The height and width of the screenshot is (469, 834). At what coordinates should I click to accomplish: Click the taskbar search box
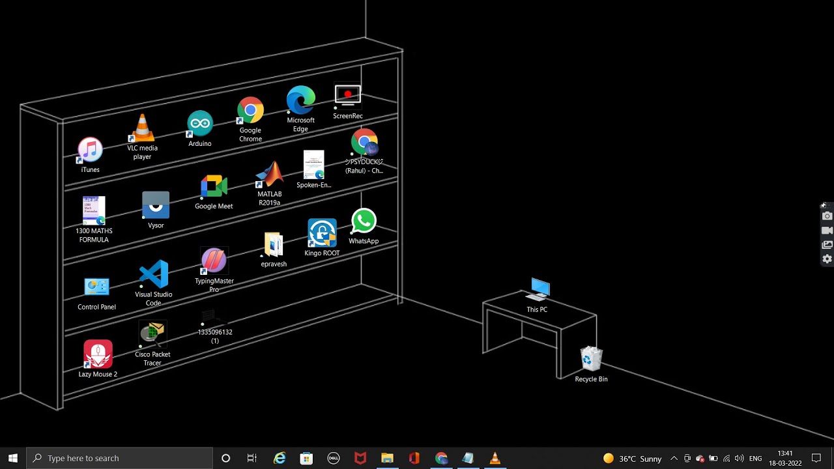pyautogui.click(x=120, y=458)
